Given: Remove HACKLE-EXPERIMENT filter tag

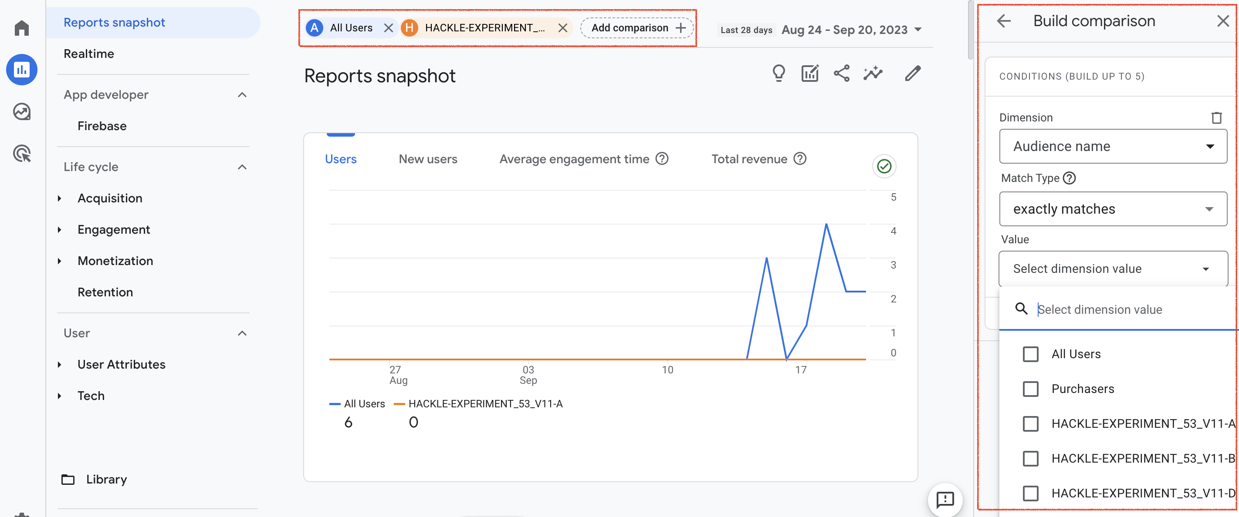Looking at the screenshot, I should [x=562, y=27].
